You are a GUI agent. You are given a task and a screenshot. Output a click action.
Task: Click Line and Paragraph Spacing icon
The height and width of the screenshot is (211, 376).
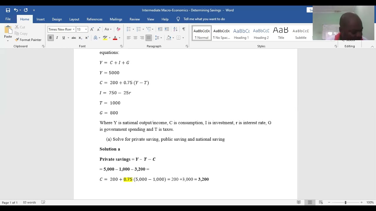point(157,38)
